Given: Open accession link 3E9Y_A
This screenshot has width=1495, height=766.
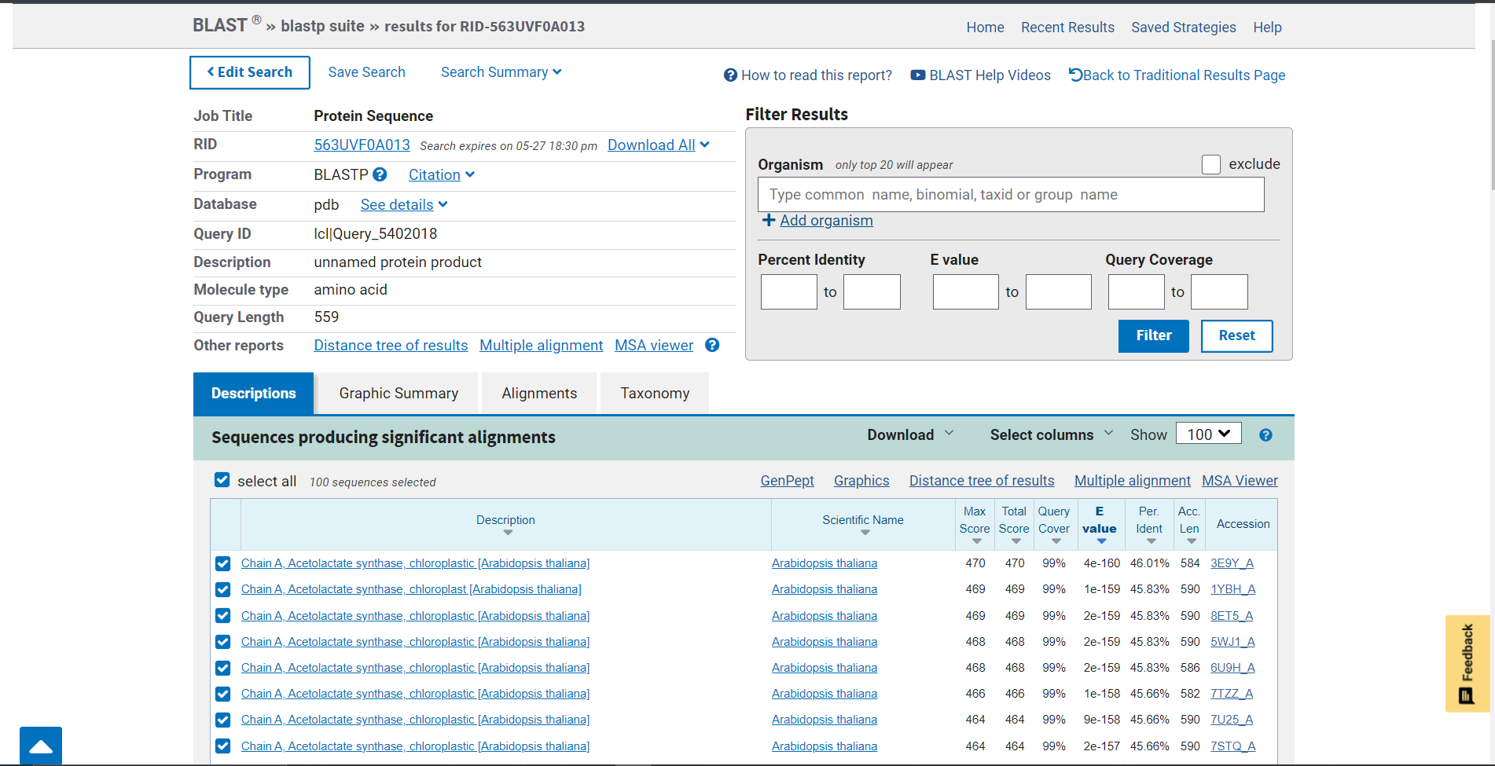Looking at the screenshot, I should pyautogui.click(x=1232, y=563).
